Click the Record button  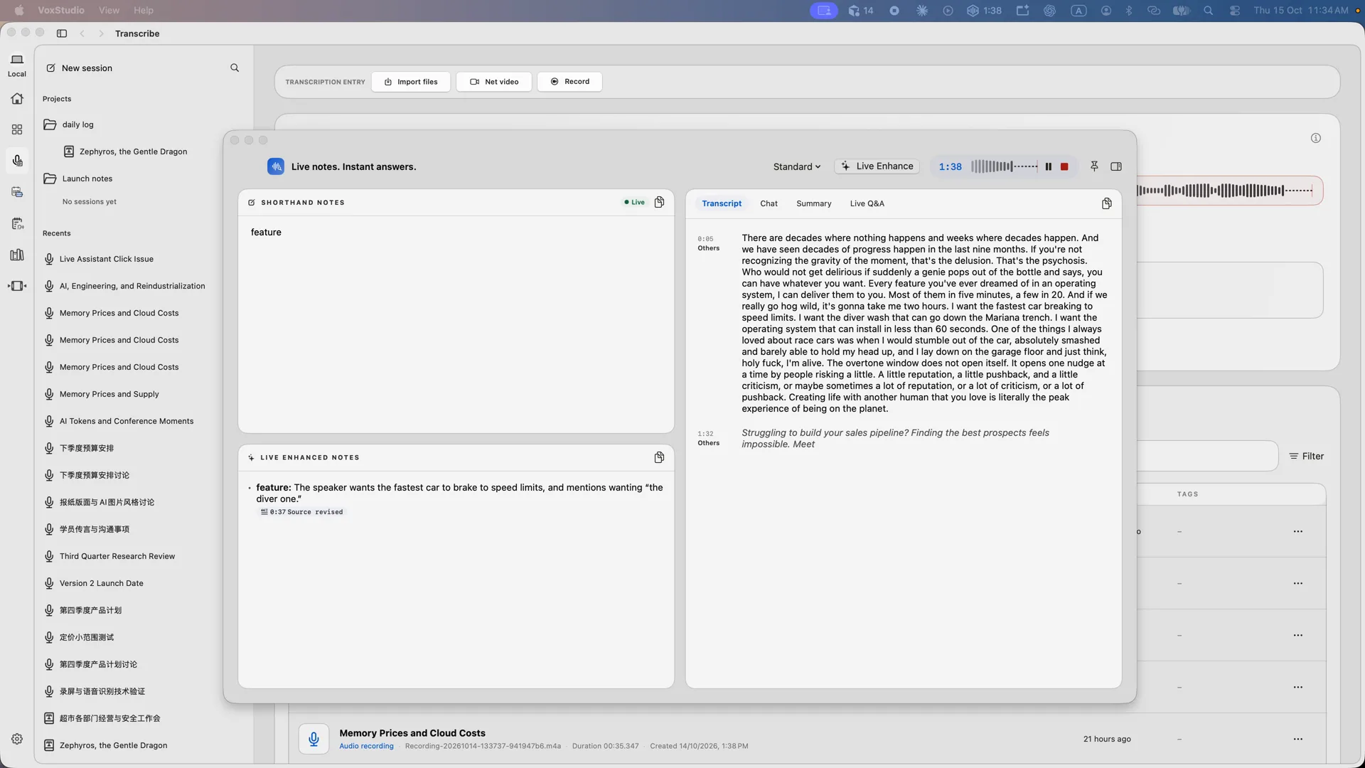569,82
